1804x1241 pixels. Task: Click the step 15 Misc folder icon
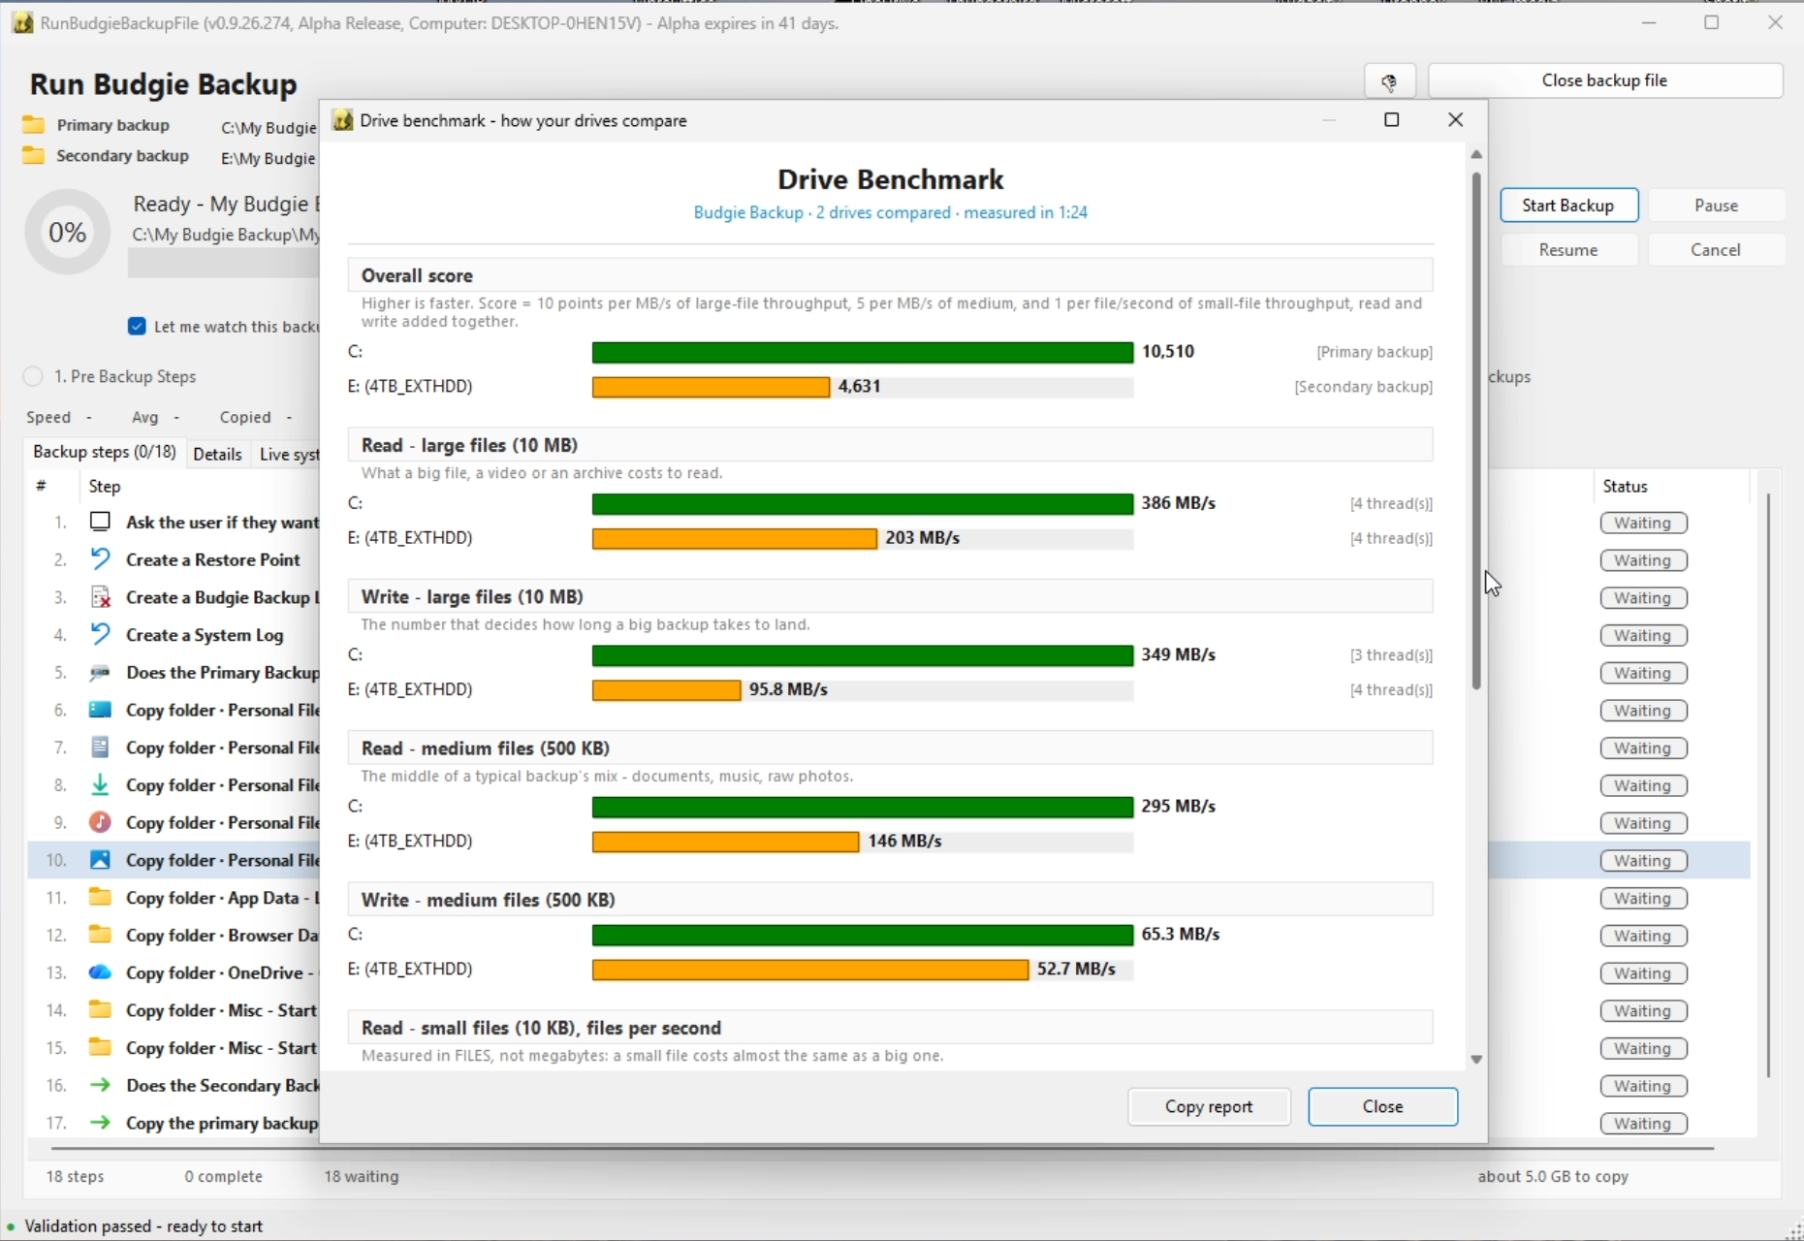coord(100,1048)
